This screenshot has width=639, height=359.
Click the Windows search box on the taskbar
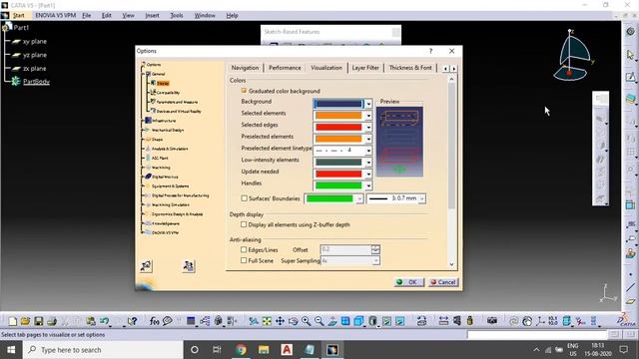[103, 350]
